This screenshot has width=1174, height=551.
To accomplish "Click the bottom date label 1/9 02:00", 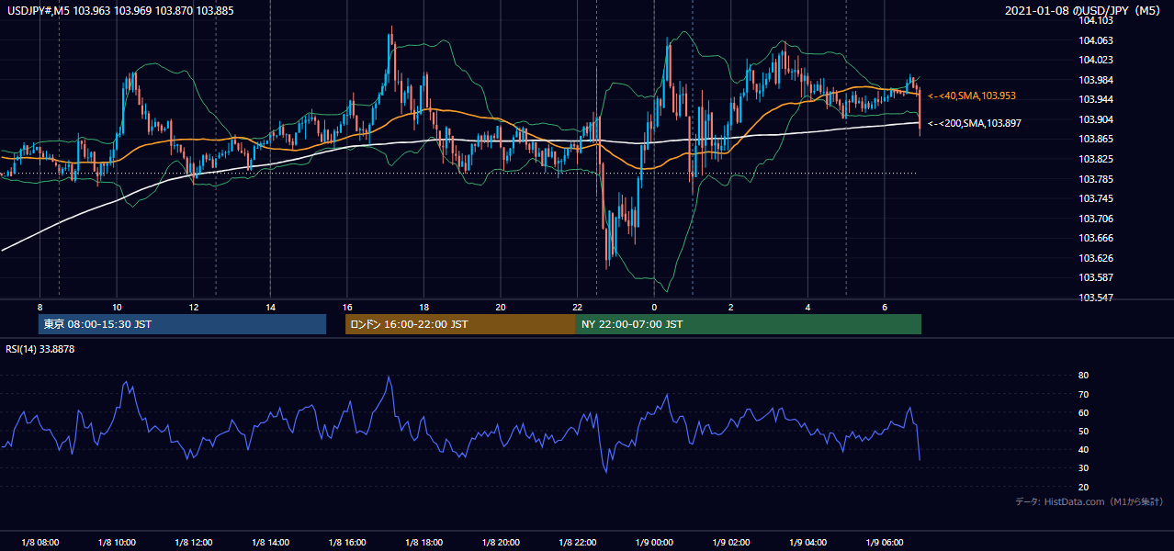I will (x=730, y=543).
